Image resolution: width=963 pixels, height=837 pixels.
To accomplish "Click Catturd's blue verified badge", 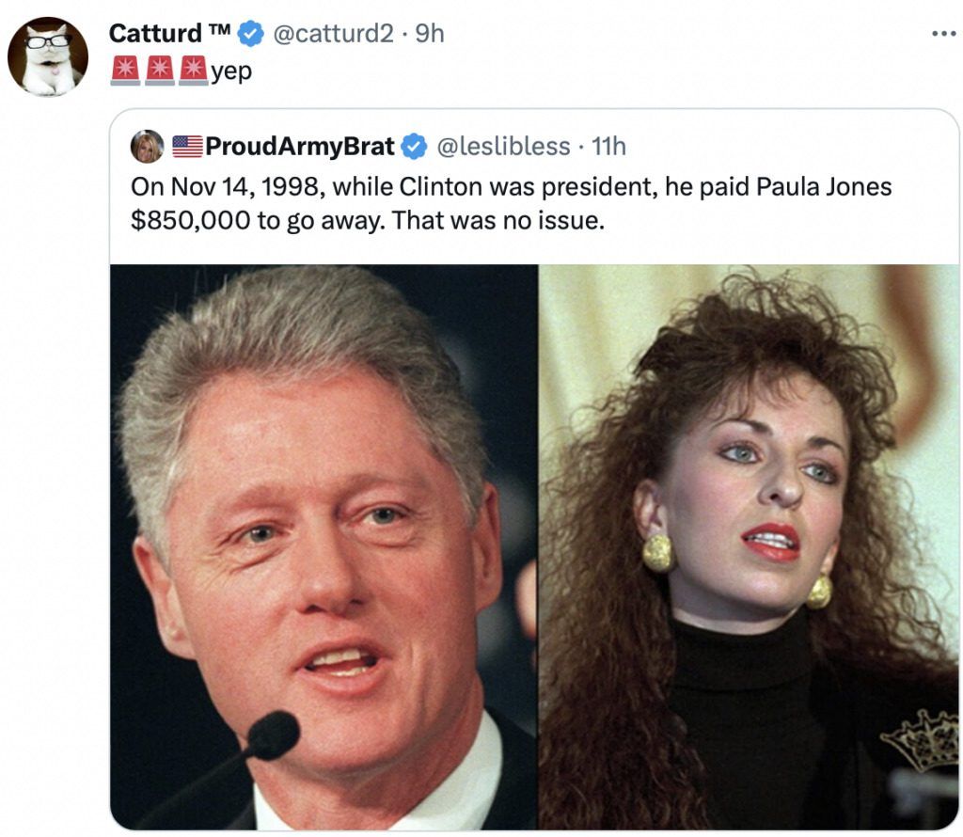I will 249,35.
